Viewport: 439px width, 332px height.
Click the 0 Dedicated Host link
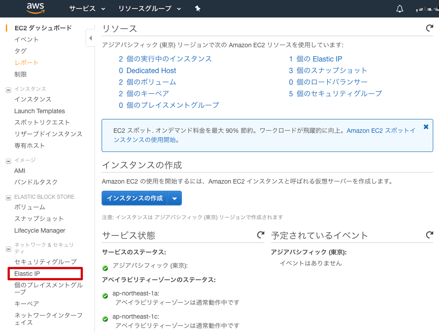tap(148, 70)
